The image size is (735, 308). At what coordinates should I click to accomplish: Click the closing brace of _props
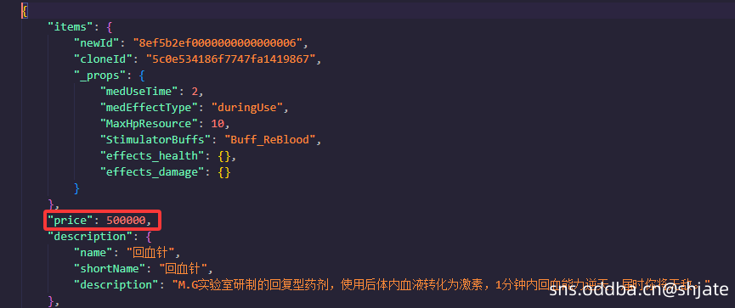point(77,188)
